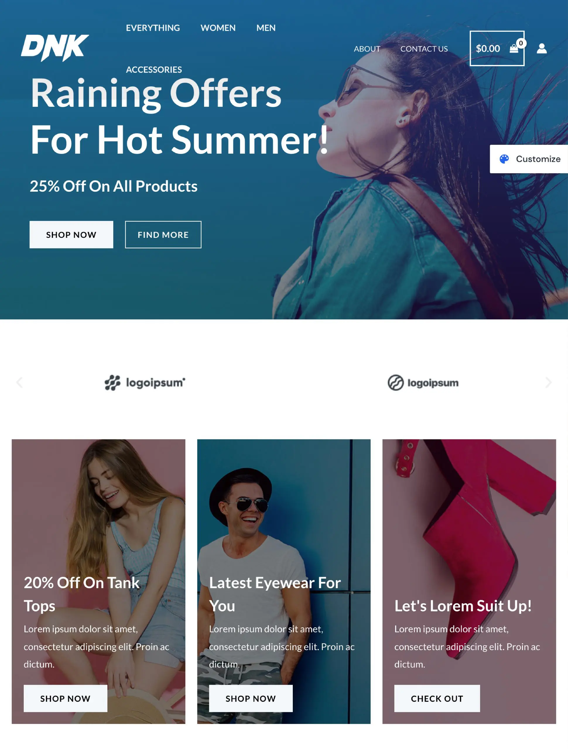Click the first logoipsum brand logo
Screen dimensions: 568x749
145,383
